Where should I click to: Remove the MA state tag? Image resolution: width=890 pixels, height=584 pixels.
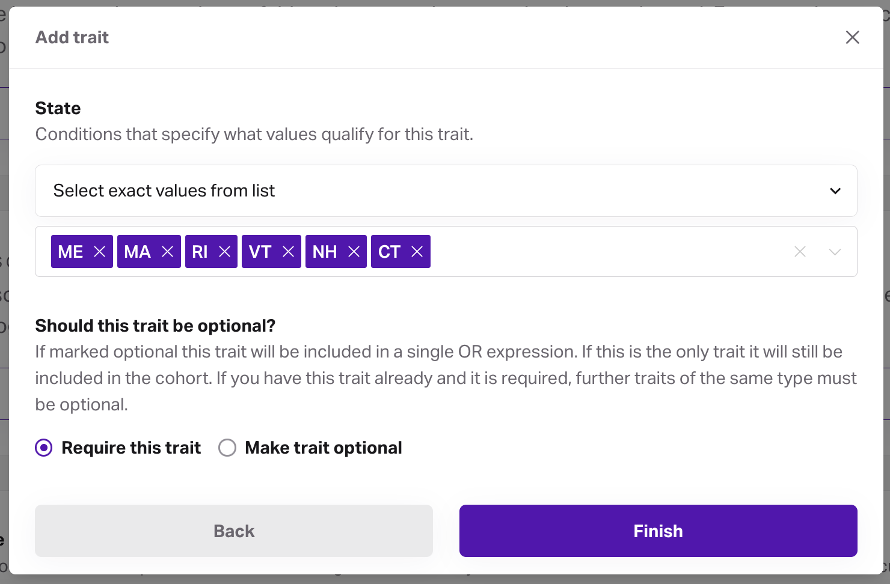click(x=168, y=252)
